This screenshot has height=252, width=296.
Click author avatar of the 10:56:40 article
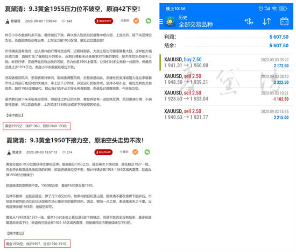coord(8,21)
